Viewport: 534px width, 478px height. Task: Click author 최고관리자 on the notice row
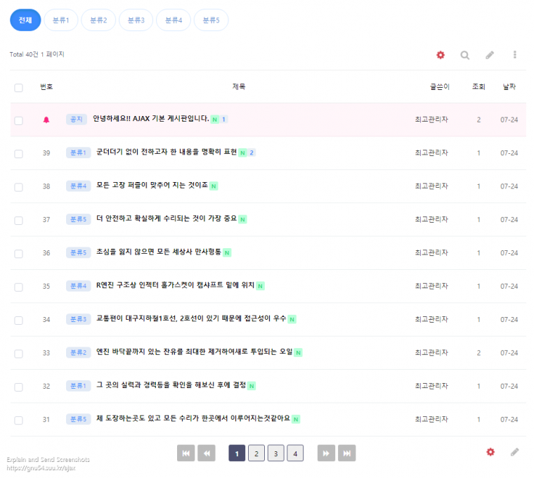(x=431, y=119)
